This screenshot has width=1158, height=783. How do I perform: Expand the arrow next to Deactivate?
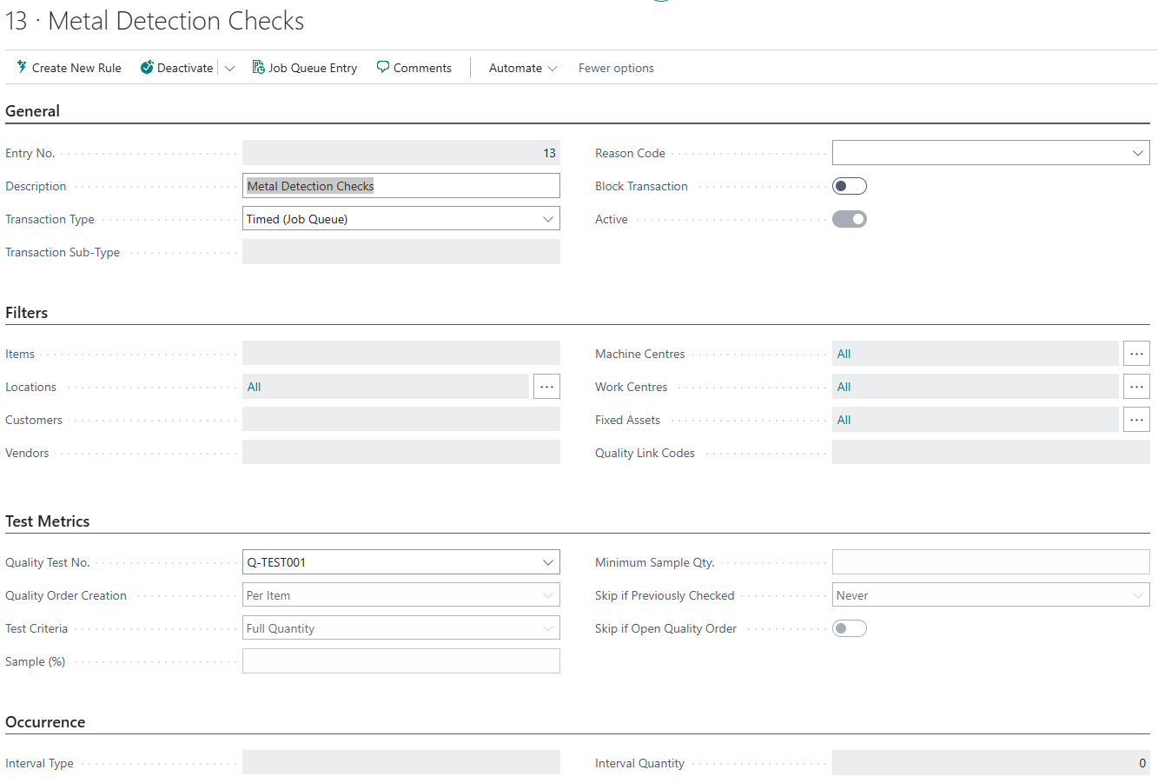(229, 68)
